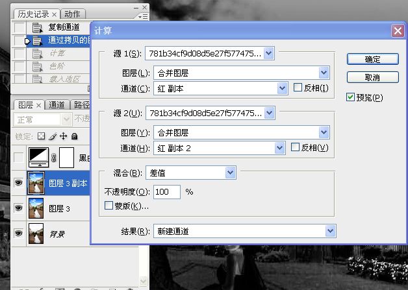
Task: Set history brush source for 色阶
Action: pos(19,67)
